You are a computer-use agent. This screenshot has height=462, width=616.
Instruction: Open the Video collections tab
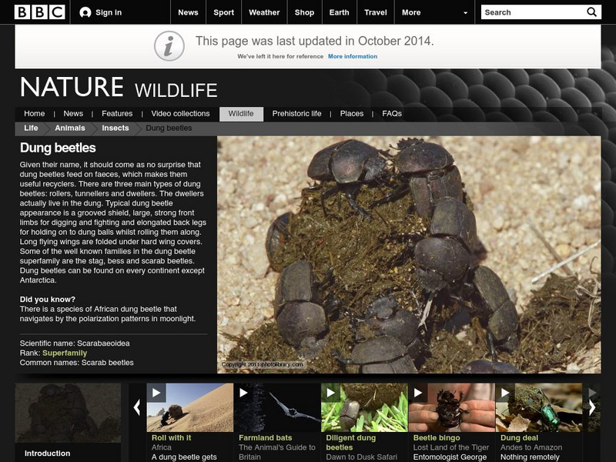(x=182, y=112)
